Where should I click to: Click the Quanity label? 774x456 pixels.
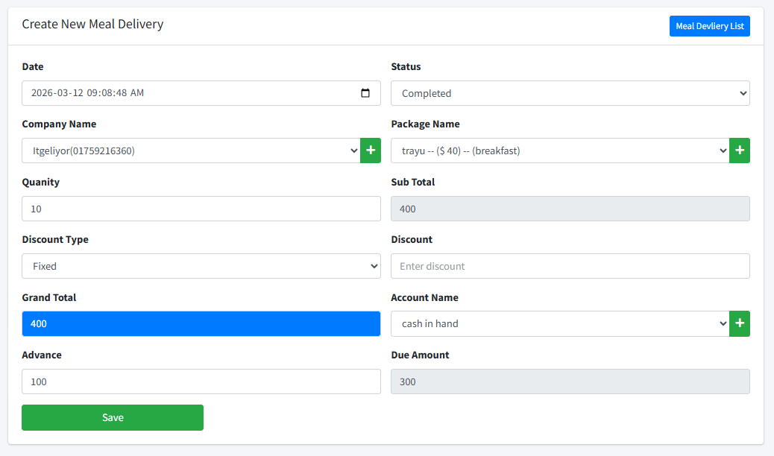(40, 182)
